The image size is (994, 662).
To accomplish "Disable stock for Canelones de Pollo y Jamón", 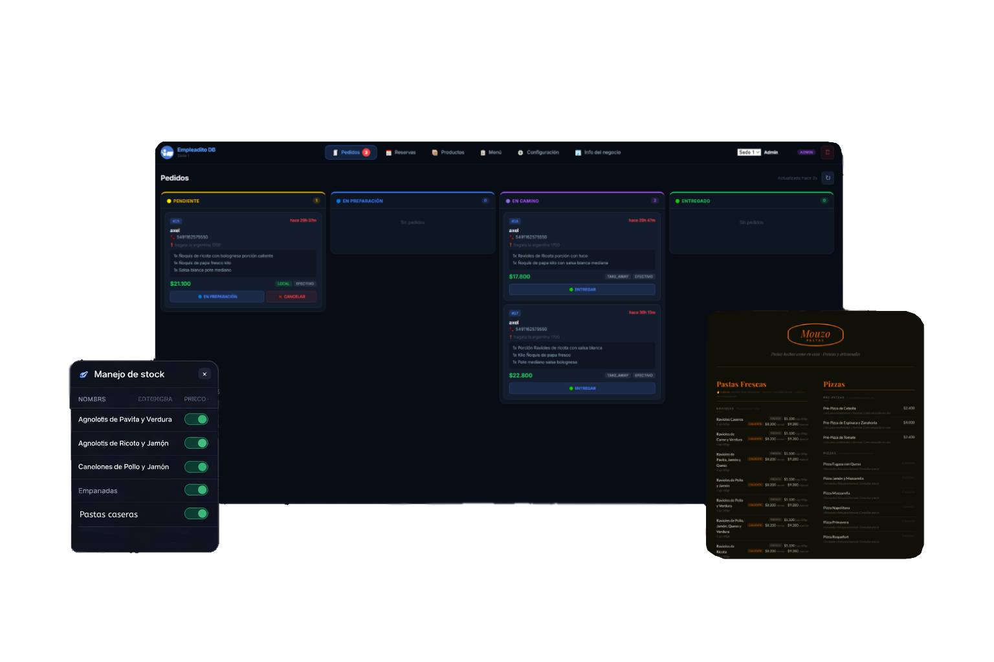I will click(x=196, y=467).
